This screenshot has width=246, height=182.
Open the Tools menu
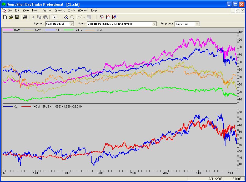(71, 10)
